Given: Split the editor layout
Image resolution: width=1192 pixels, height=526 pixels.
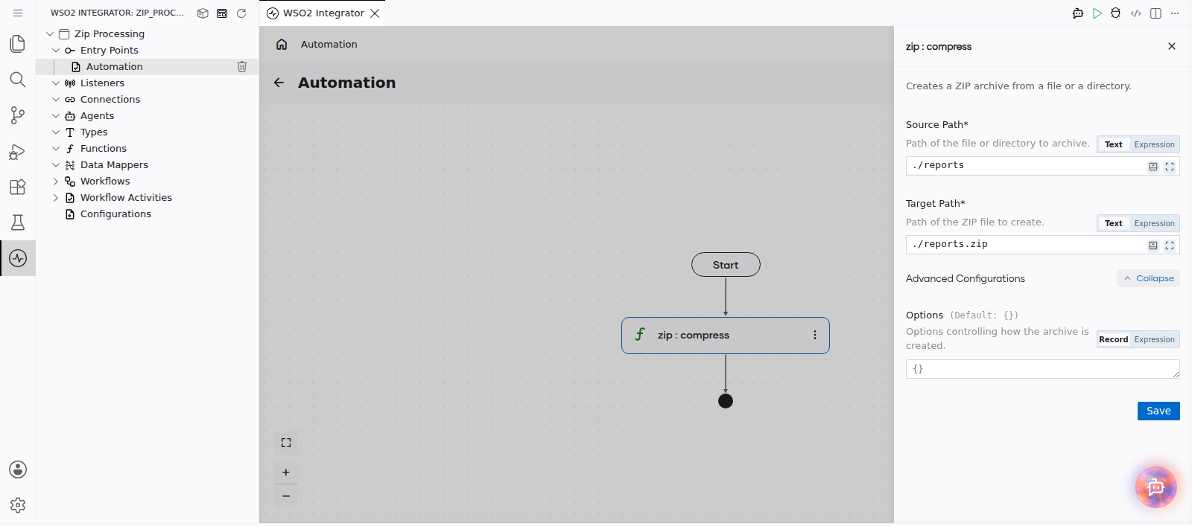Looking at the screenshot, I should pos(1155,13).
